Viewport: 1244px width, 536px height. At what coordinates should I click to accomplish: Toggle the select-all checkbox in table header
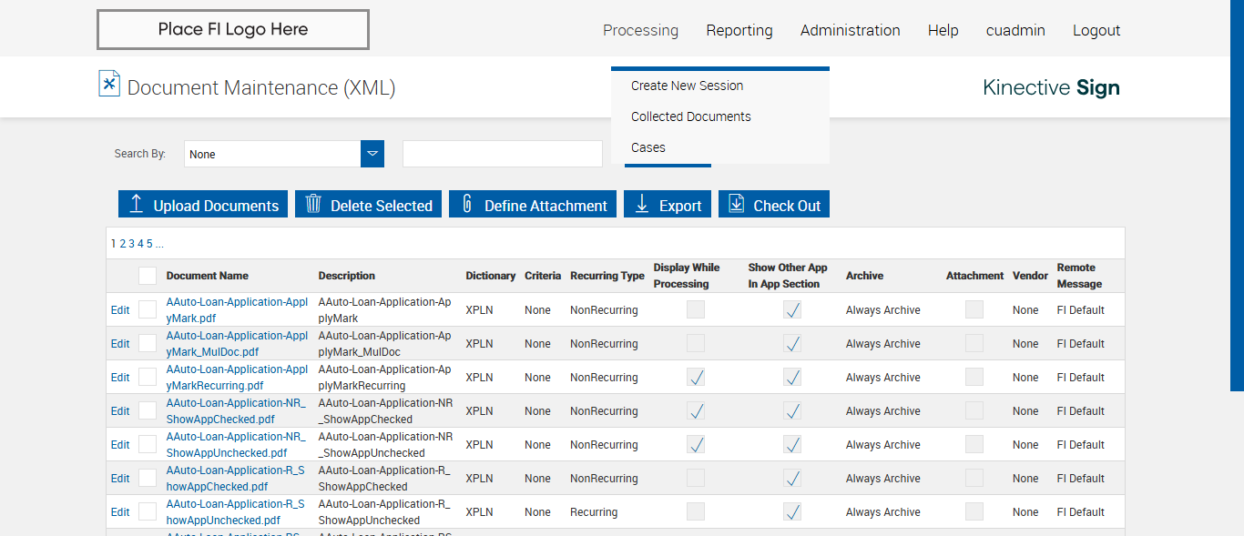coord(148,276)
